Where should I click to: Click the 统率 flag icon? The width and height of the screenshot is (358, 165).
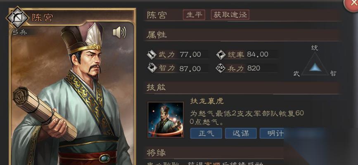click(221, 54)
